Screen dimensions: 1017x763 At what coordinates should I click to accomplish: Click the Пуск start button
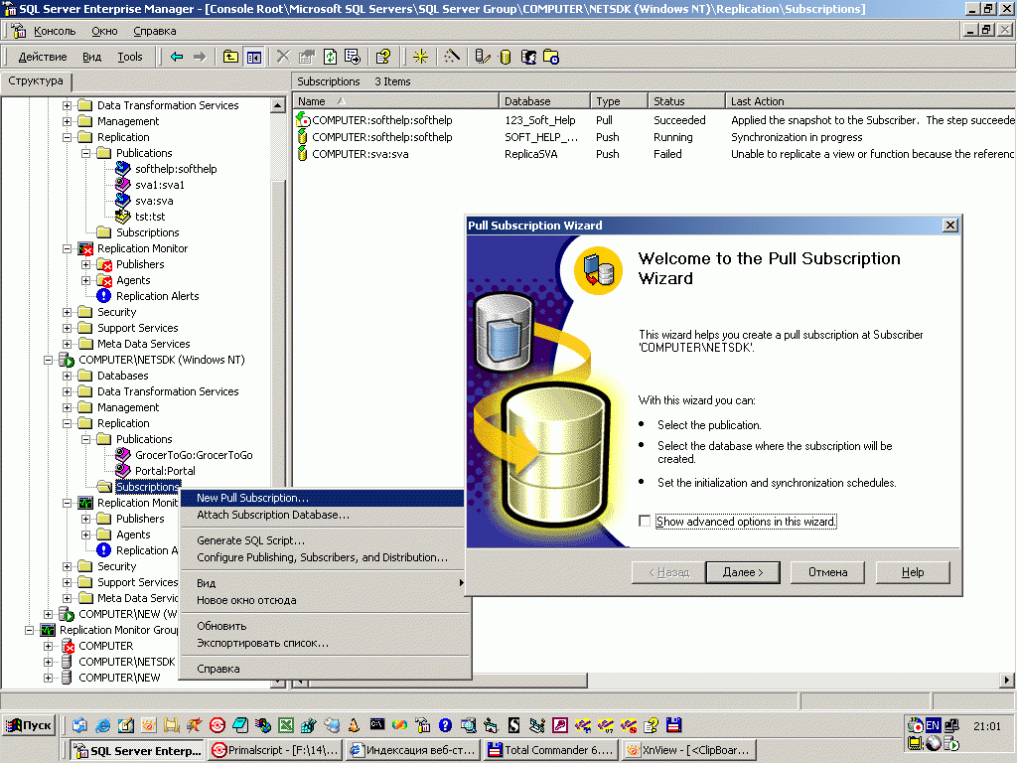point(29,725)
